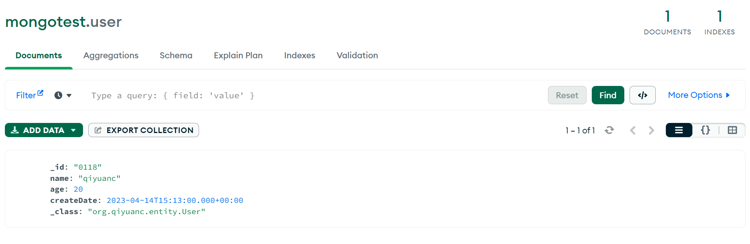Switch to table view

pos(732,130)
